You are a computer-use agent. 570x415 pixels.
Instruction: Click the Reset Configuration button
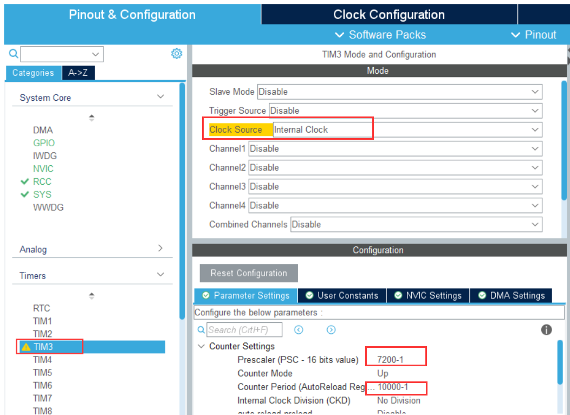pos(249,273)
